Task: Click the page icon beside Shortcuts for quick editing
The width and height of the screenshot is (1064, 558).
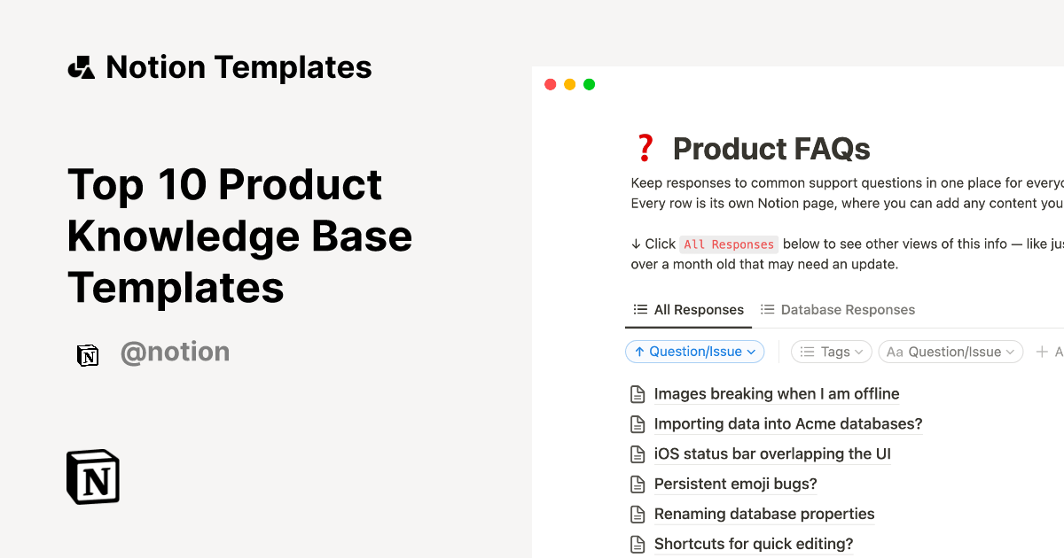Action: pyautogui.click(x=638, y=544)
